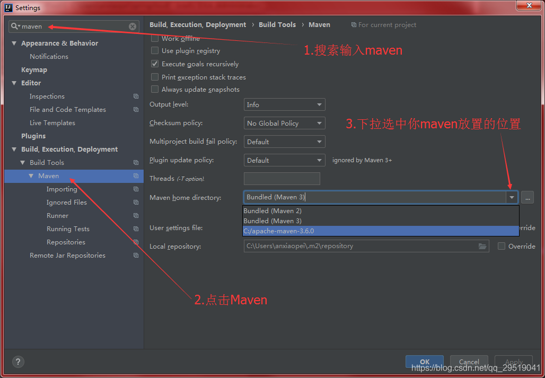Image resolution: width=545 pixels, height=378 pixels.
Task: Click the icon next to For current project
Action: (x=354, y=25)
